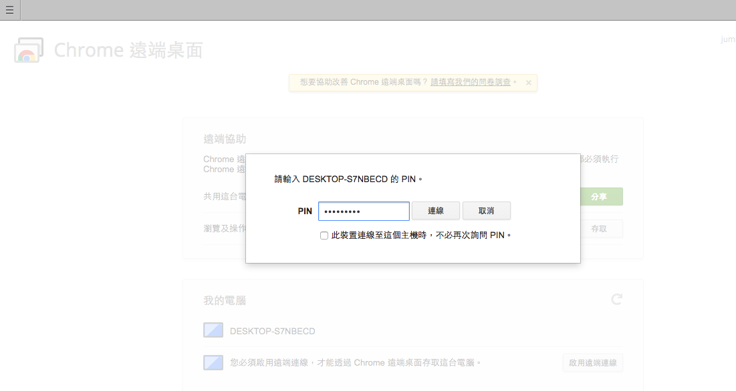This screenshot has height=391, width=736.
Task: Click the 啟用遠端連線 enable button
Action: tap(593, 363)
